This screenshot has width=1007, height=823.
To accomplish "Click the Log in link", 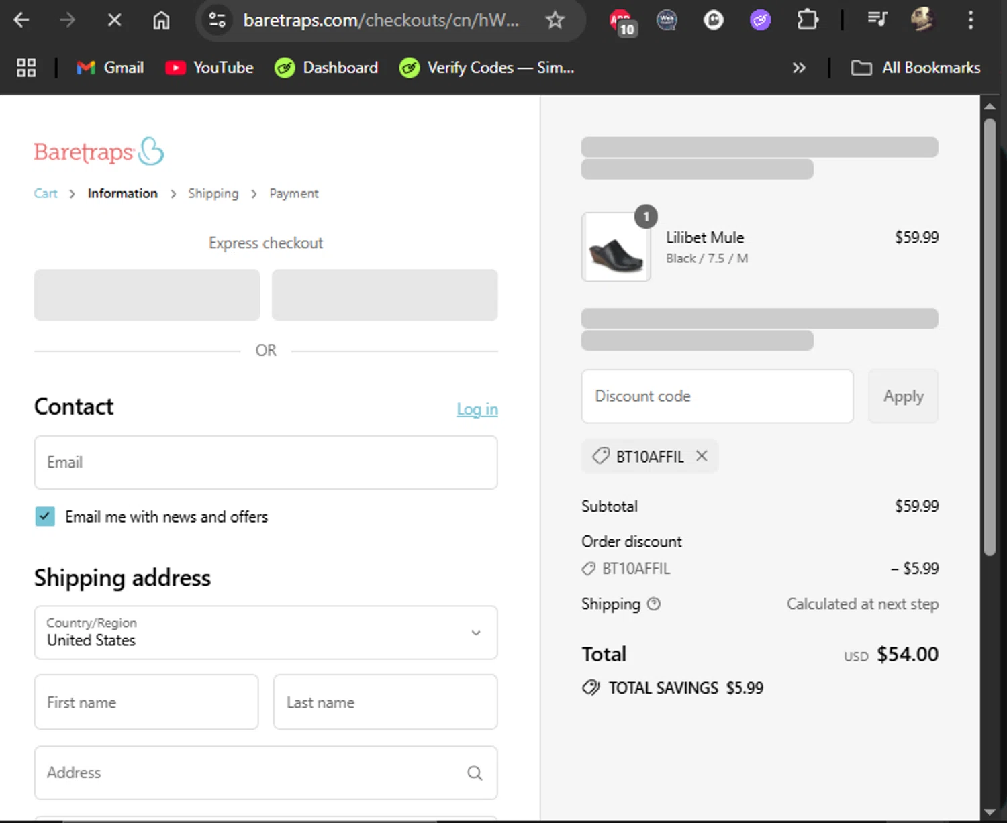I will (477, 409).
